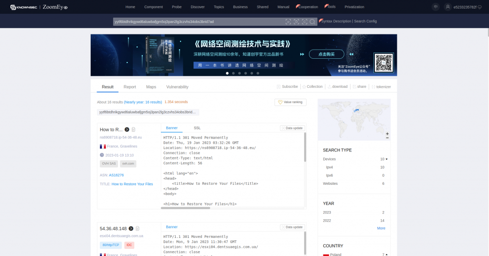
Task: Open the Shared menu
Action: coord(262,7)
